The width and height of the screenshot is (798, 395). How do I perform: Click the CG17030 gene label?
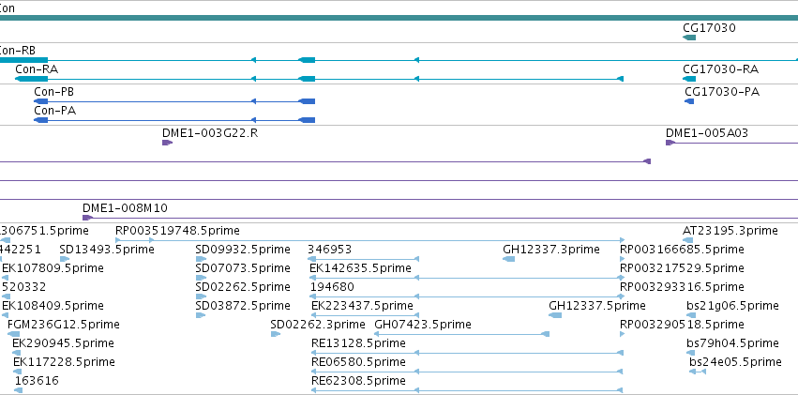(x=709, y=27)
